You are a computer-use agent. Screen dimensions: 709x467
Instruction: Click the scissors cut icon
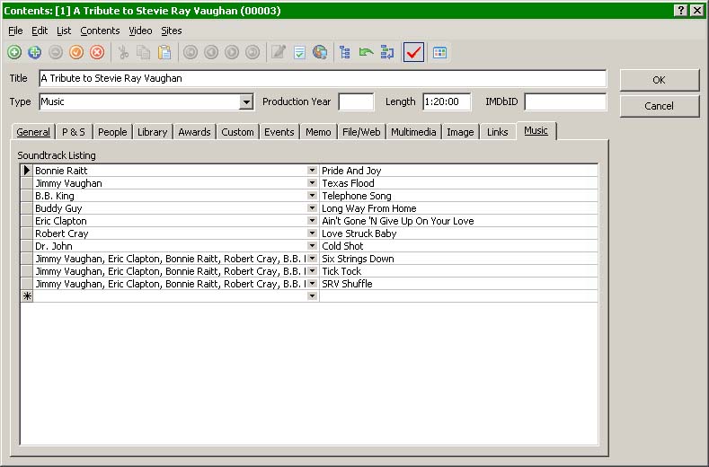(123, 52)
